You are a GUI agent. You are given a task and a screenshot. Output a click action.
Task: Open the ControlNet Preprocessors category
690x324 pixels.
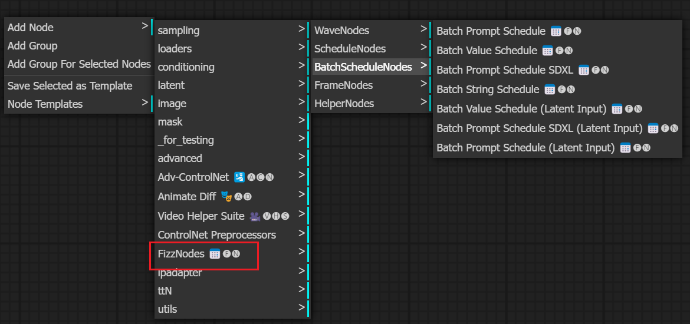pyautogui.click(x=216, y=235)
